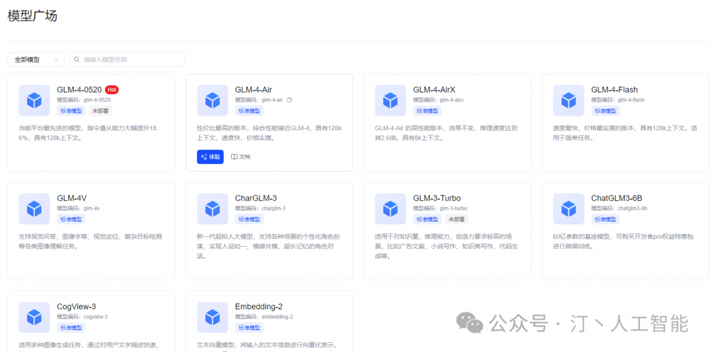Screen dimensions: 711x352
Task: Click the 请输入模型名称 search field
Action: 128,59
